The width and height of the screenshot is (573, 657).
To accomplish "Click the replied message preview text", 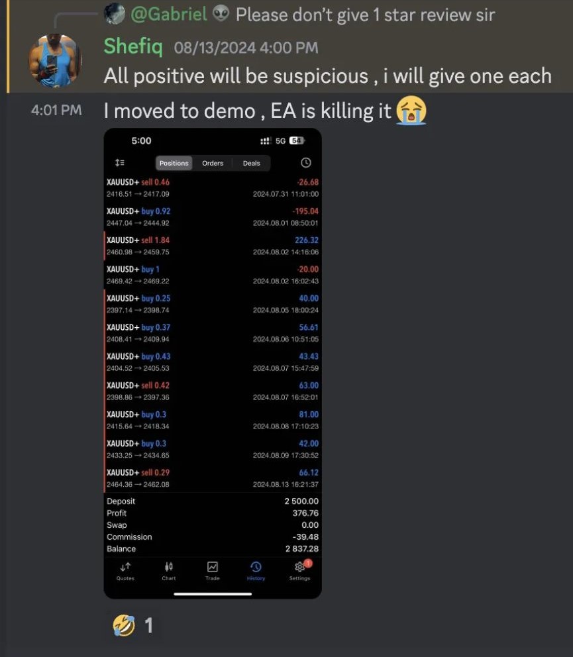I will tap(365, 15).
